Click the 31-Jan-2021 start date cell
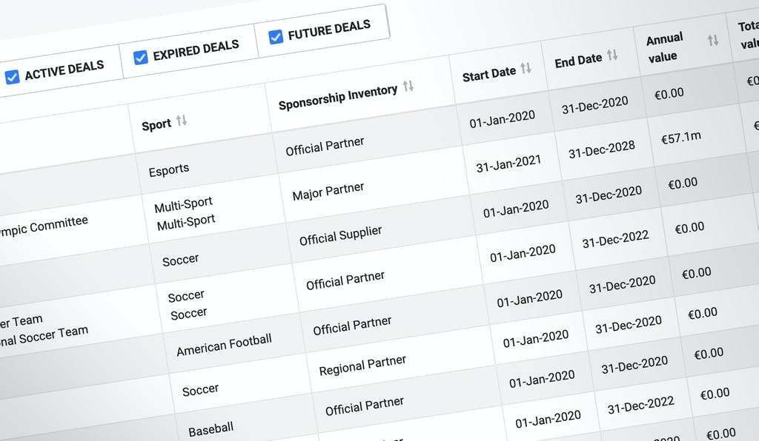The image size is (759, 441). point(508,162)
